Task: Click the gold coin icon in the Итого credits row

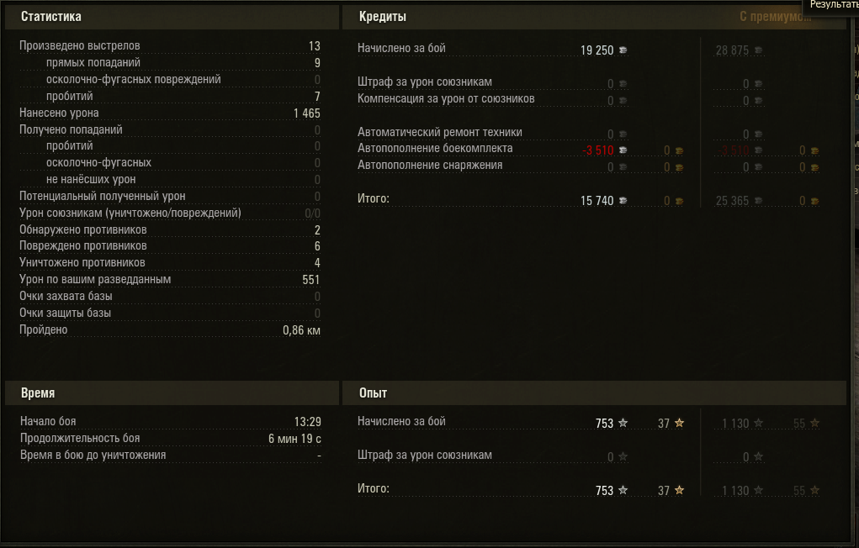Action: pos(678,201)
